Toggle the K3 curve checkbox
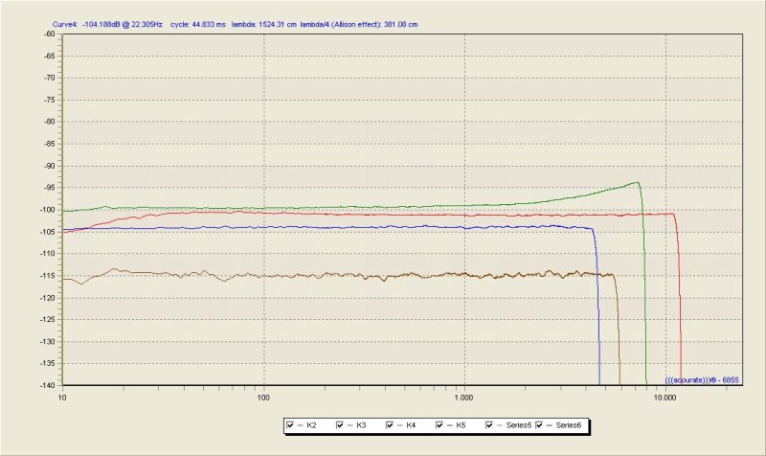 (x=340, y=425)
